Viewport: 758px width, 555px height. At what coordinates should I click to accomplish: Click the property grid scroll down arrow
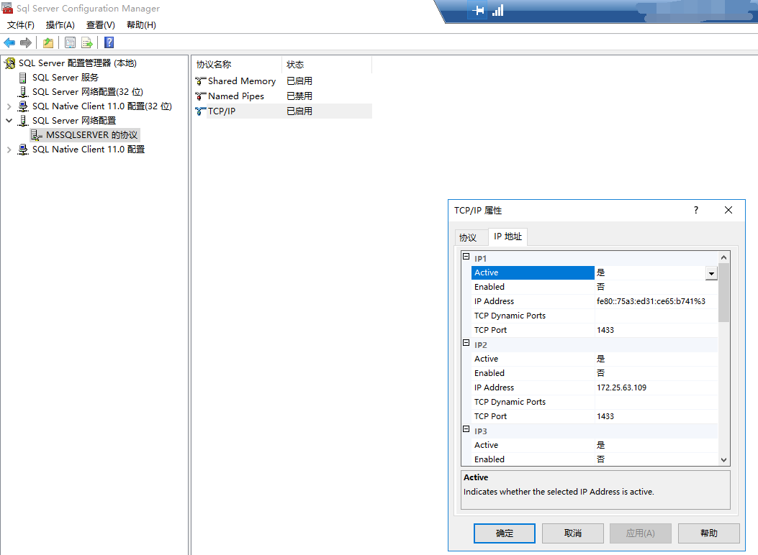pos(723,460)
